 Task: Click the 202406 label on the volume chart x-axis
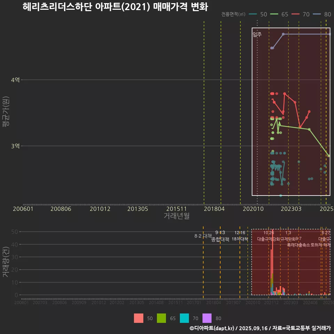click(x=310, y=302)
